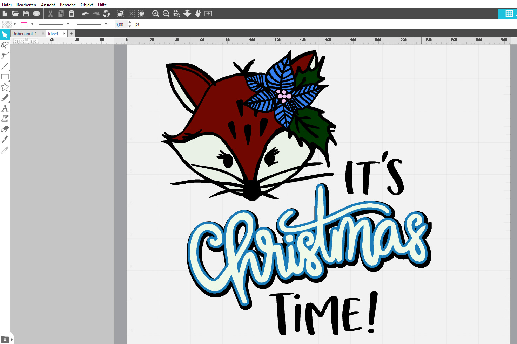Select the Line drawing tool
517x344 pixels.
click(x=5, y=66)
